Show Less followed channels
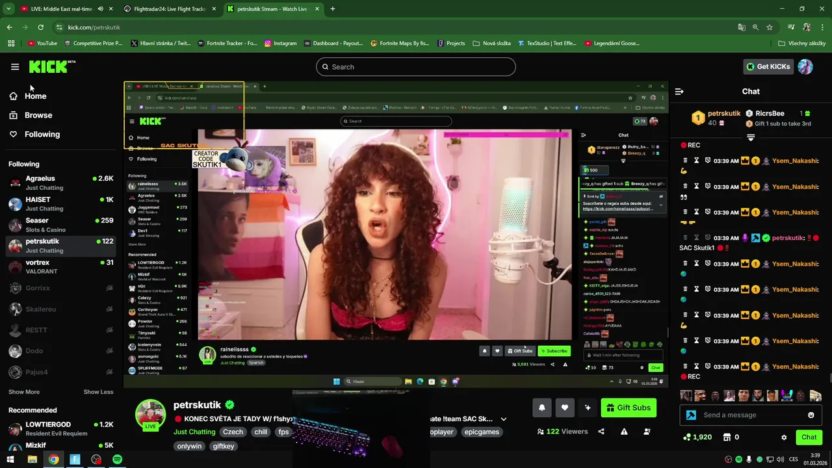Image resolution: width=832 pixels, height=468 pixels. pyautogui.click(x=98, y=392)
